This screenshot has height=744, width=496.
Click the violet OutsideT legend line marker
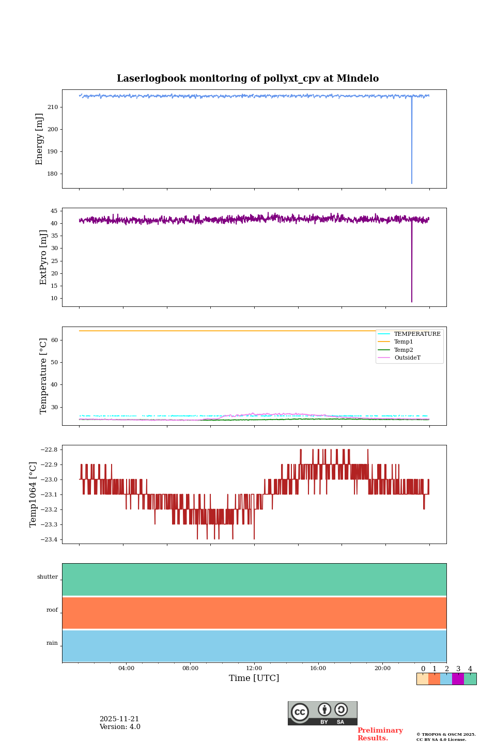click(x=384, y=358)
